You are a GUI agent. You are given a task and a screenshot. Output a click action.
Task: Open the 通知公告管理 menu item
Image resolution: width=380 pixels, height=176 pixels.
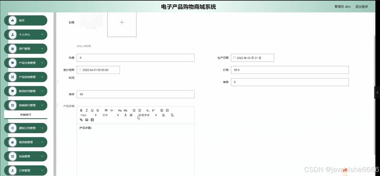26,128
